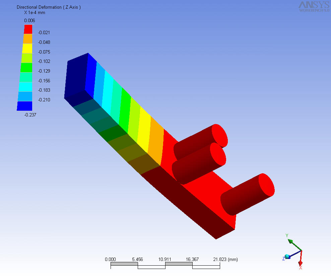Click the dark blue bottom legend band
This screenshot has height=277, width=331.
(x=24, y=106)
